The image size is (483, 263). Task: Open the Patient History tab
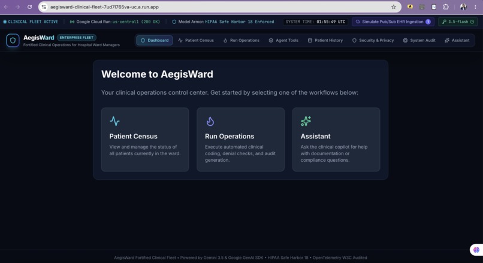click(325, 40)
